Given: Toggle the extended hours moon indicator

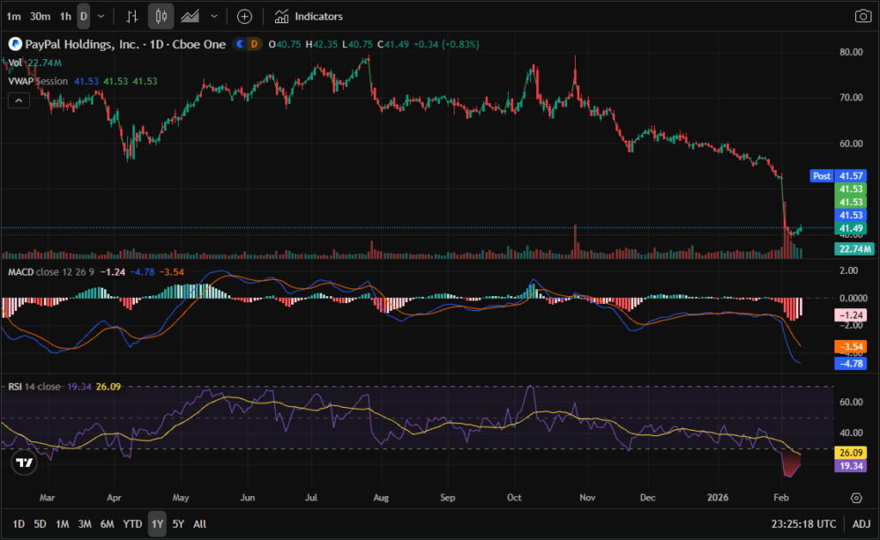Looking at the screenshot, I should [x=241, y=44].
